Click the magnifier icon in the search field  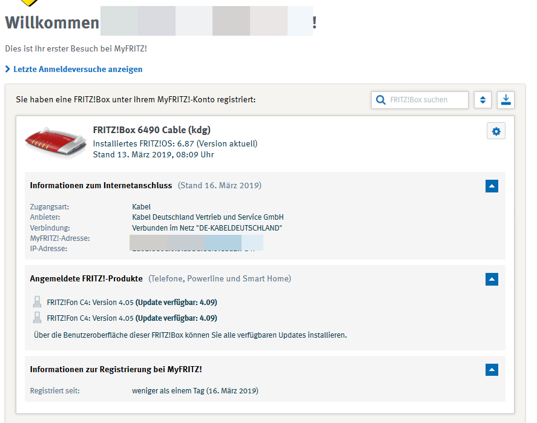click(381, 100)
